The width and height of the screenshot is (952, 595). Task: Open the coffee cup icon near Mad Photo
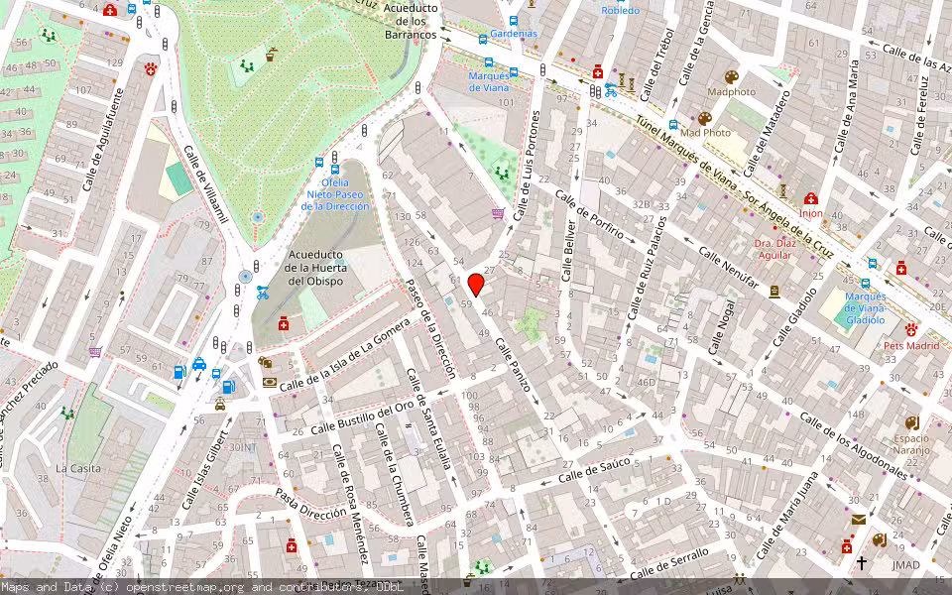tap(703, 119)
